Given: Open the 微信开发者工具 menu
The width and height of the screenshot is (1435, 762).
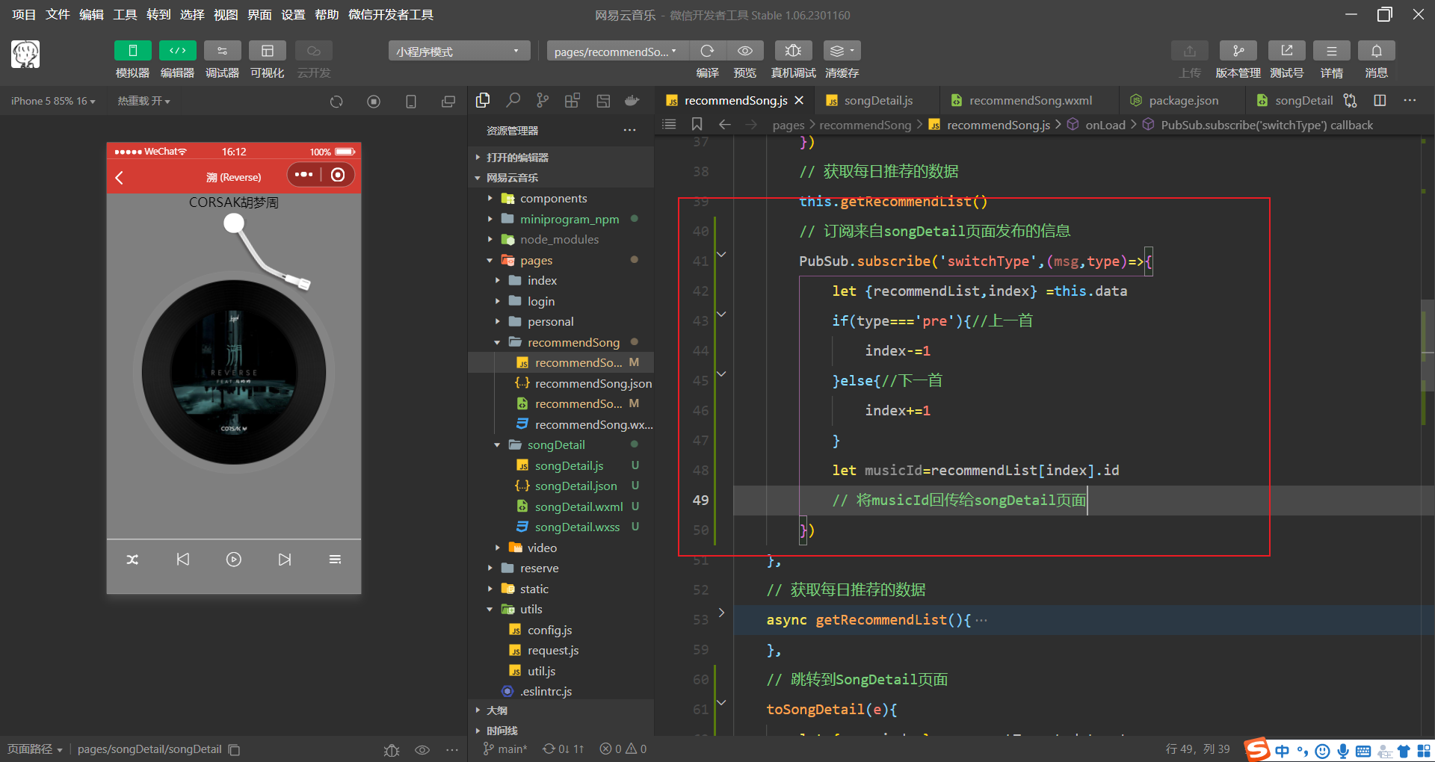Looking at the screenshot, I should click(391, 15).
